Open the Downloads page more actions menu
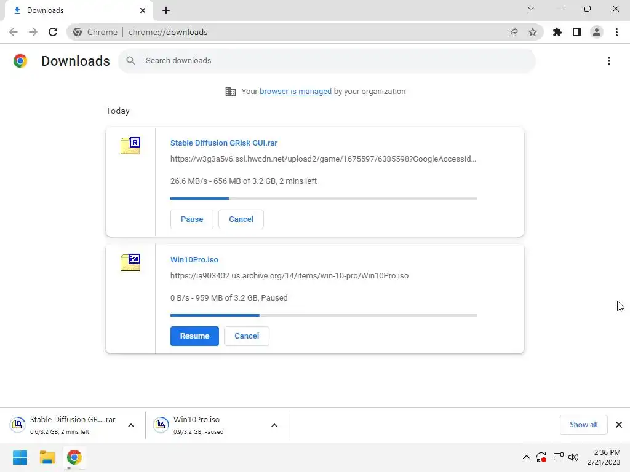The width and height of the screenshot is (630, 472). point(609,61)
